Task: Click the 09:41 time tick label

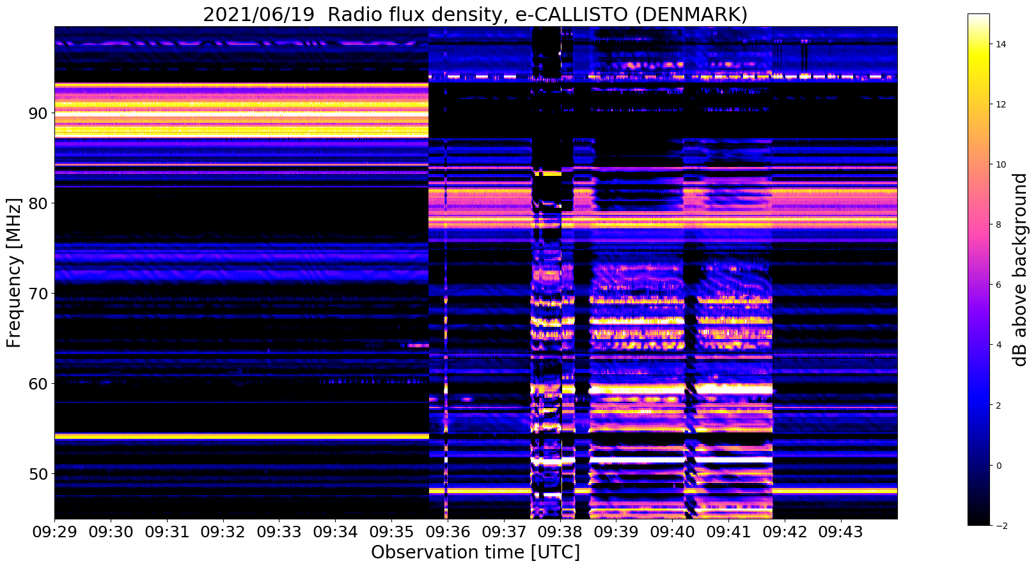Action: (x=730, y=532)
